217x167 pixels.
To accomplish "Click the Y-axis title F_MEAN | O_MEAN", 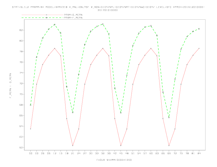I will 10,86.
